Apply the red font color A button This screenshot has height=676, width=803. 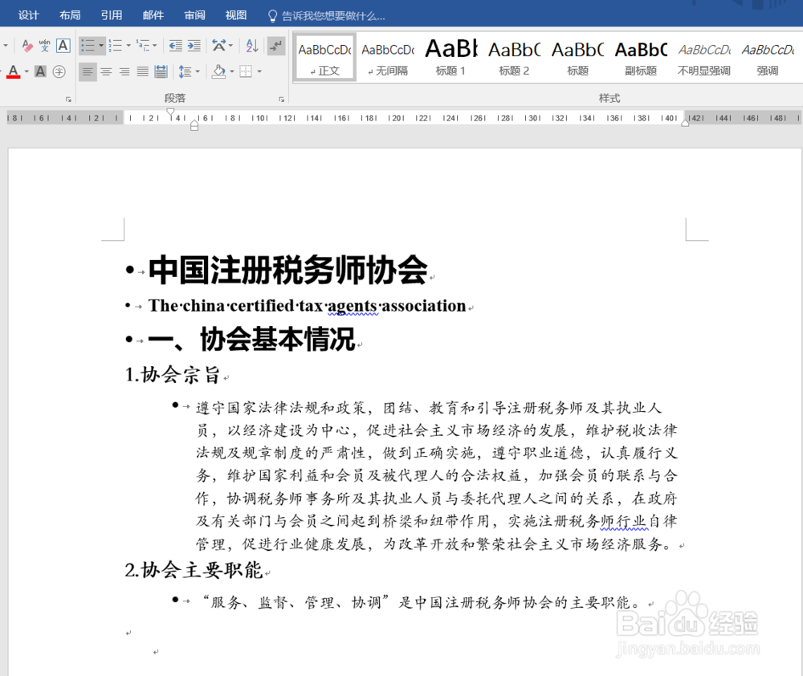pyautogui.click(x=14, y=71)
